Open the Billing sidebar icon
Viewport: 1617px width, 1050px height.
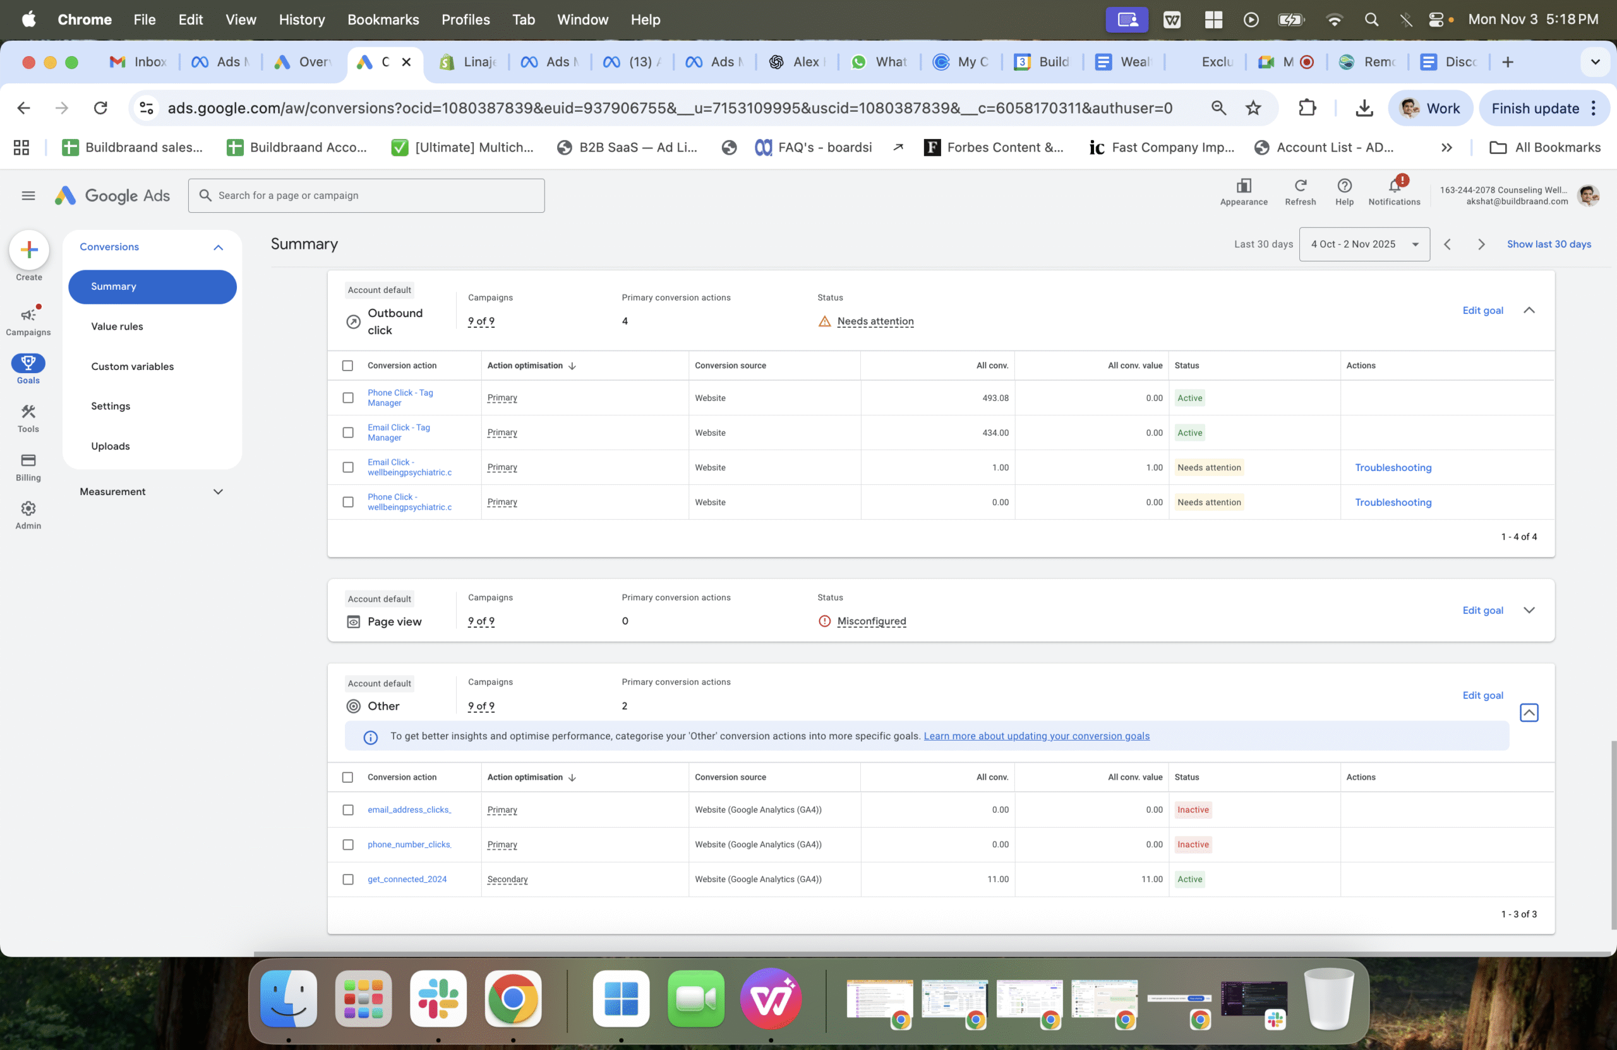click(28, 460)
